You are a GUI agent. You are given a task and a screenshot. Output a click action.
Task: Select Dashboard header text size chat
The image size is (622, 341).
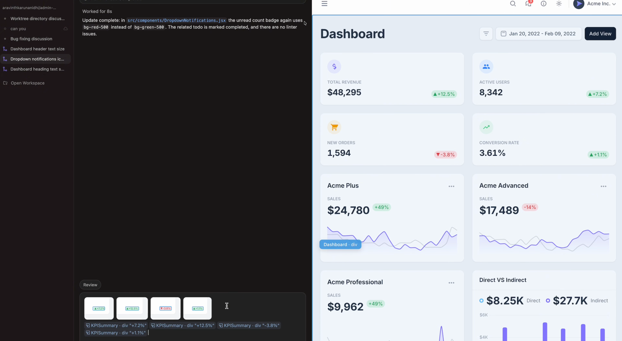37,49
